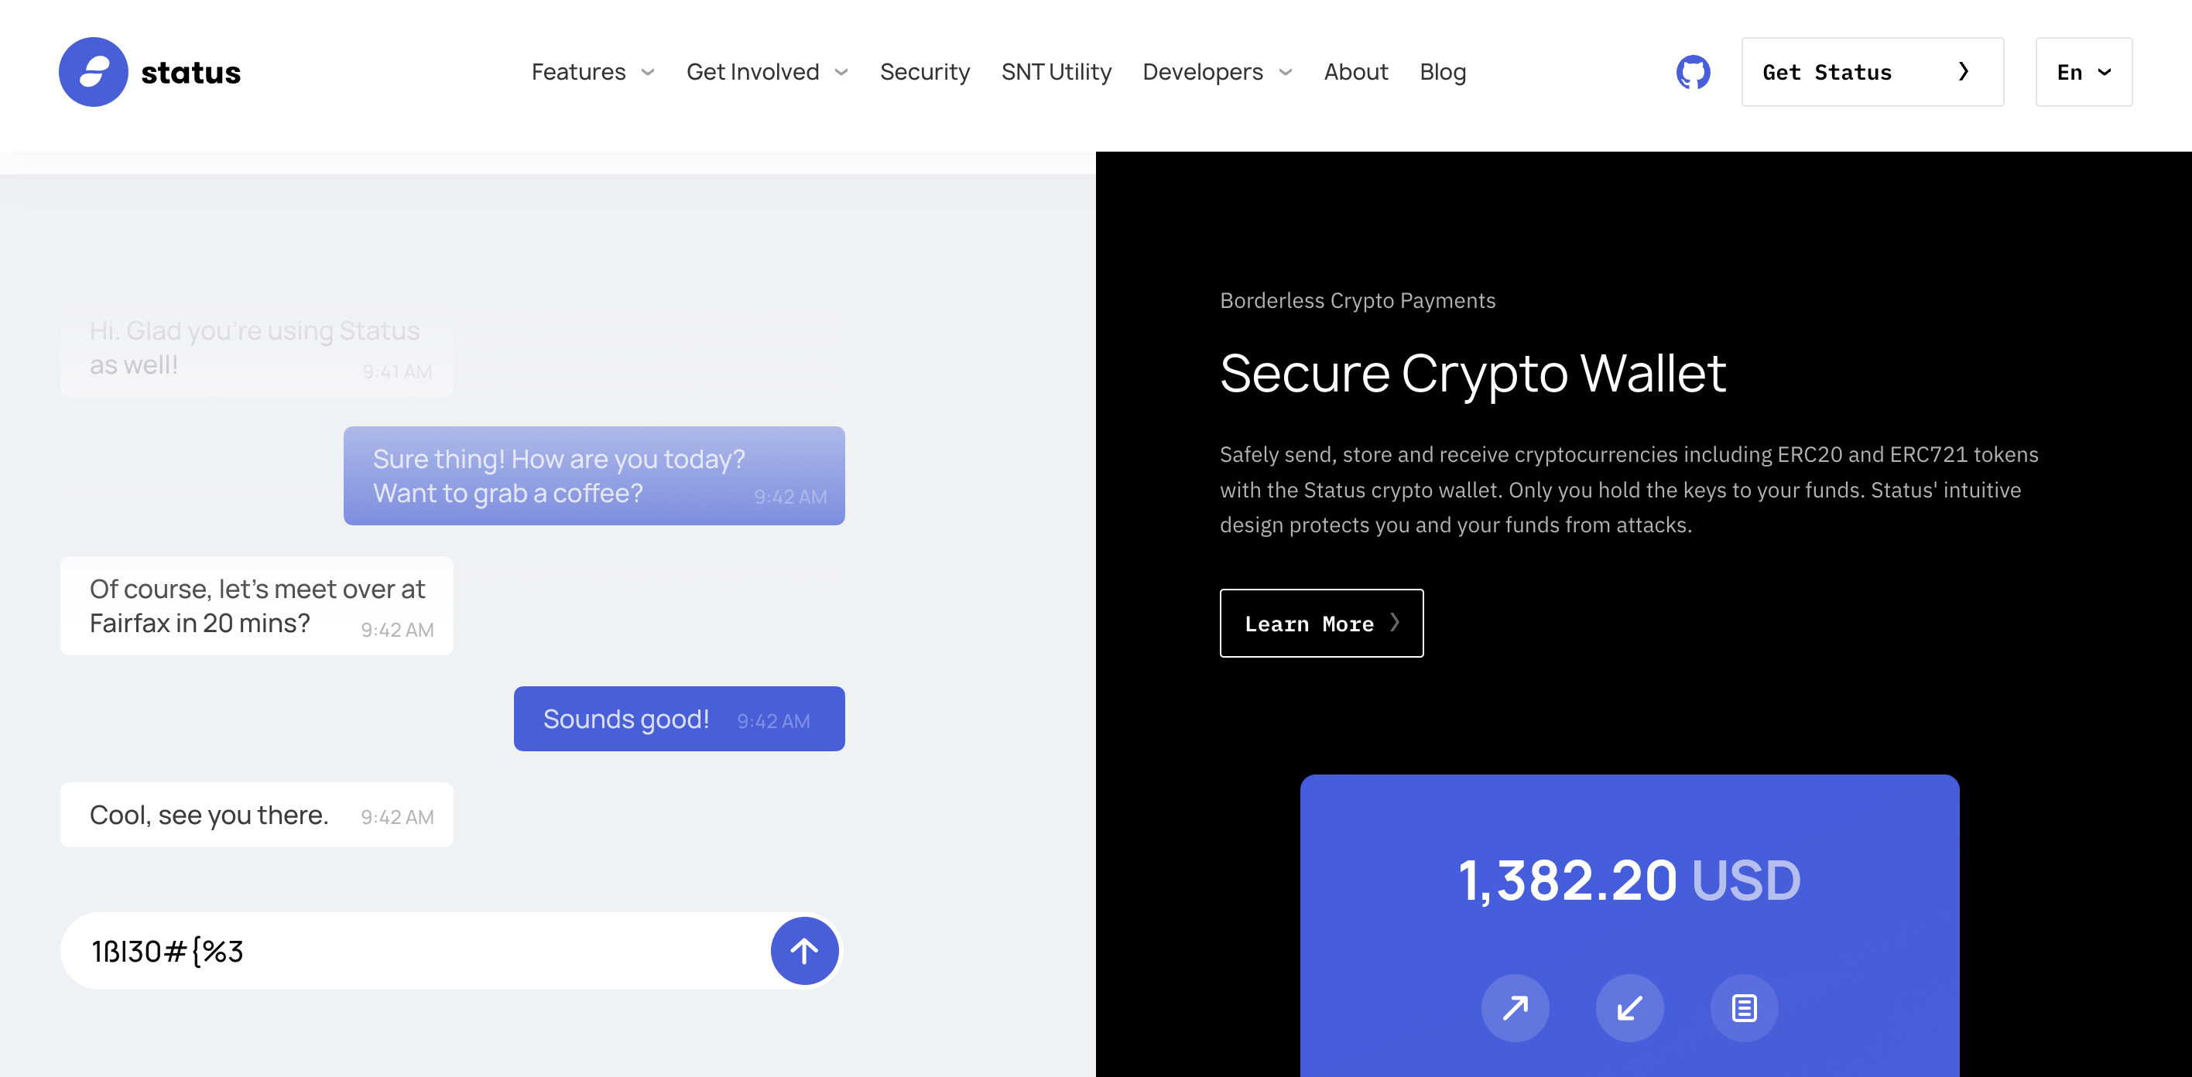Click the Get Status button

tap(1872, 71)
